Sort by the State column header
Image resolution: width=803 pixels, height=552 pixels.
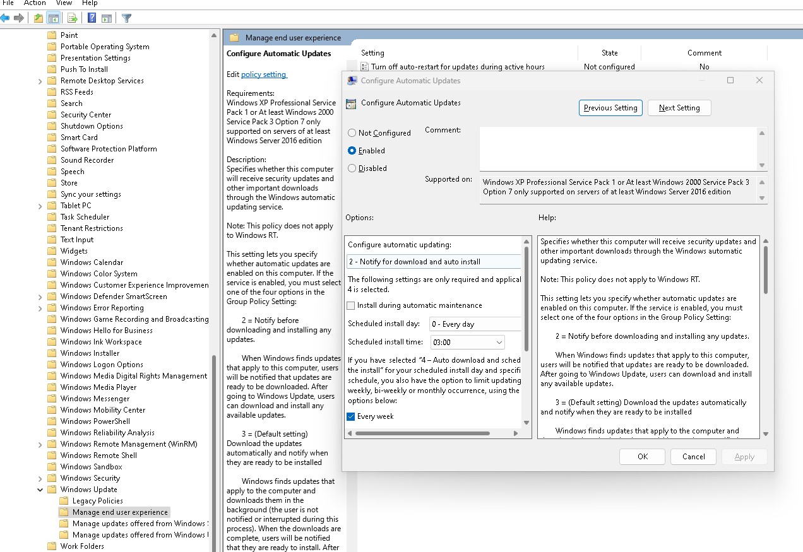610,53
